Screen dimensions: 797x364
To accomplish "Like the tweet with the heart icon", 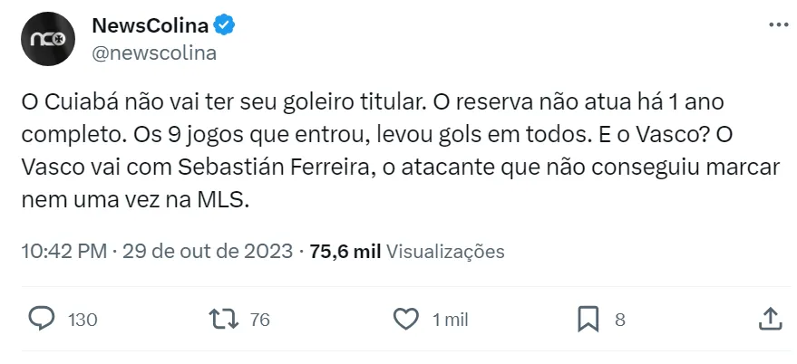I will [x=407, y=319].
